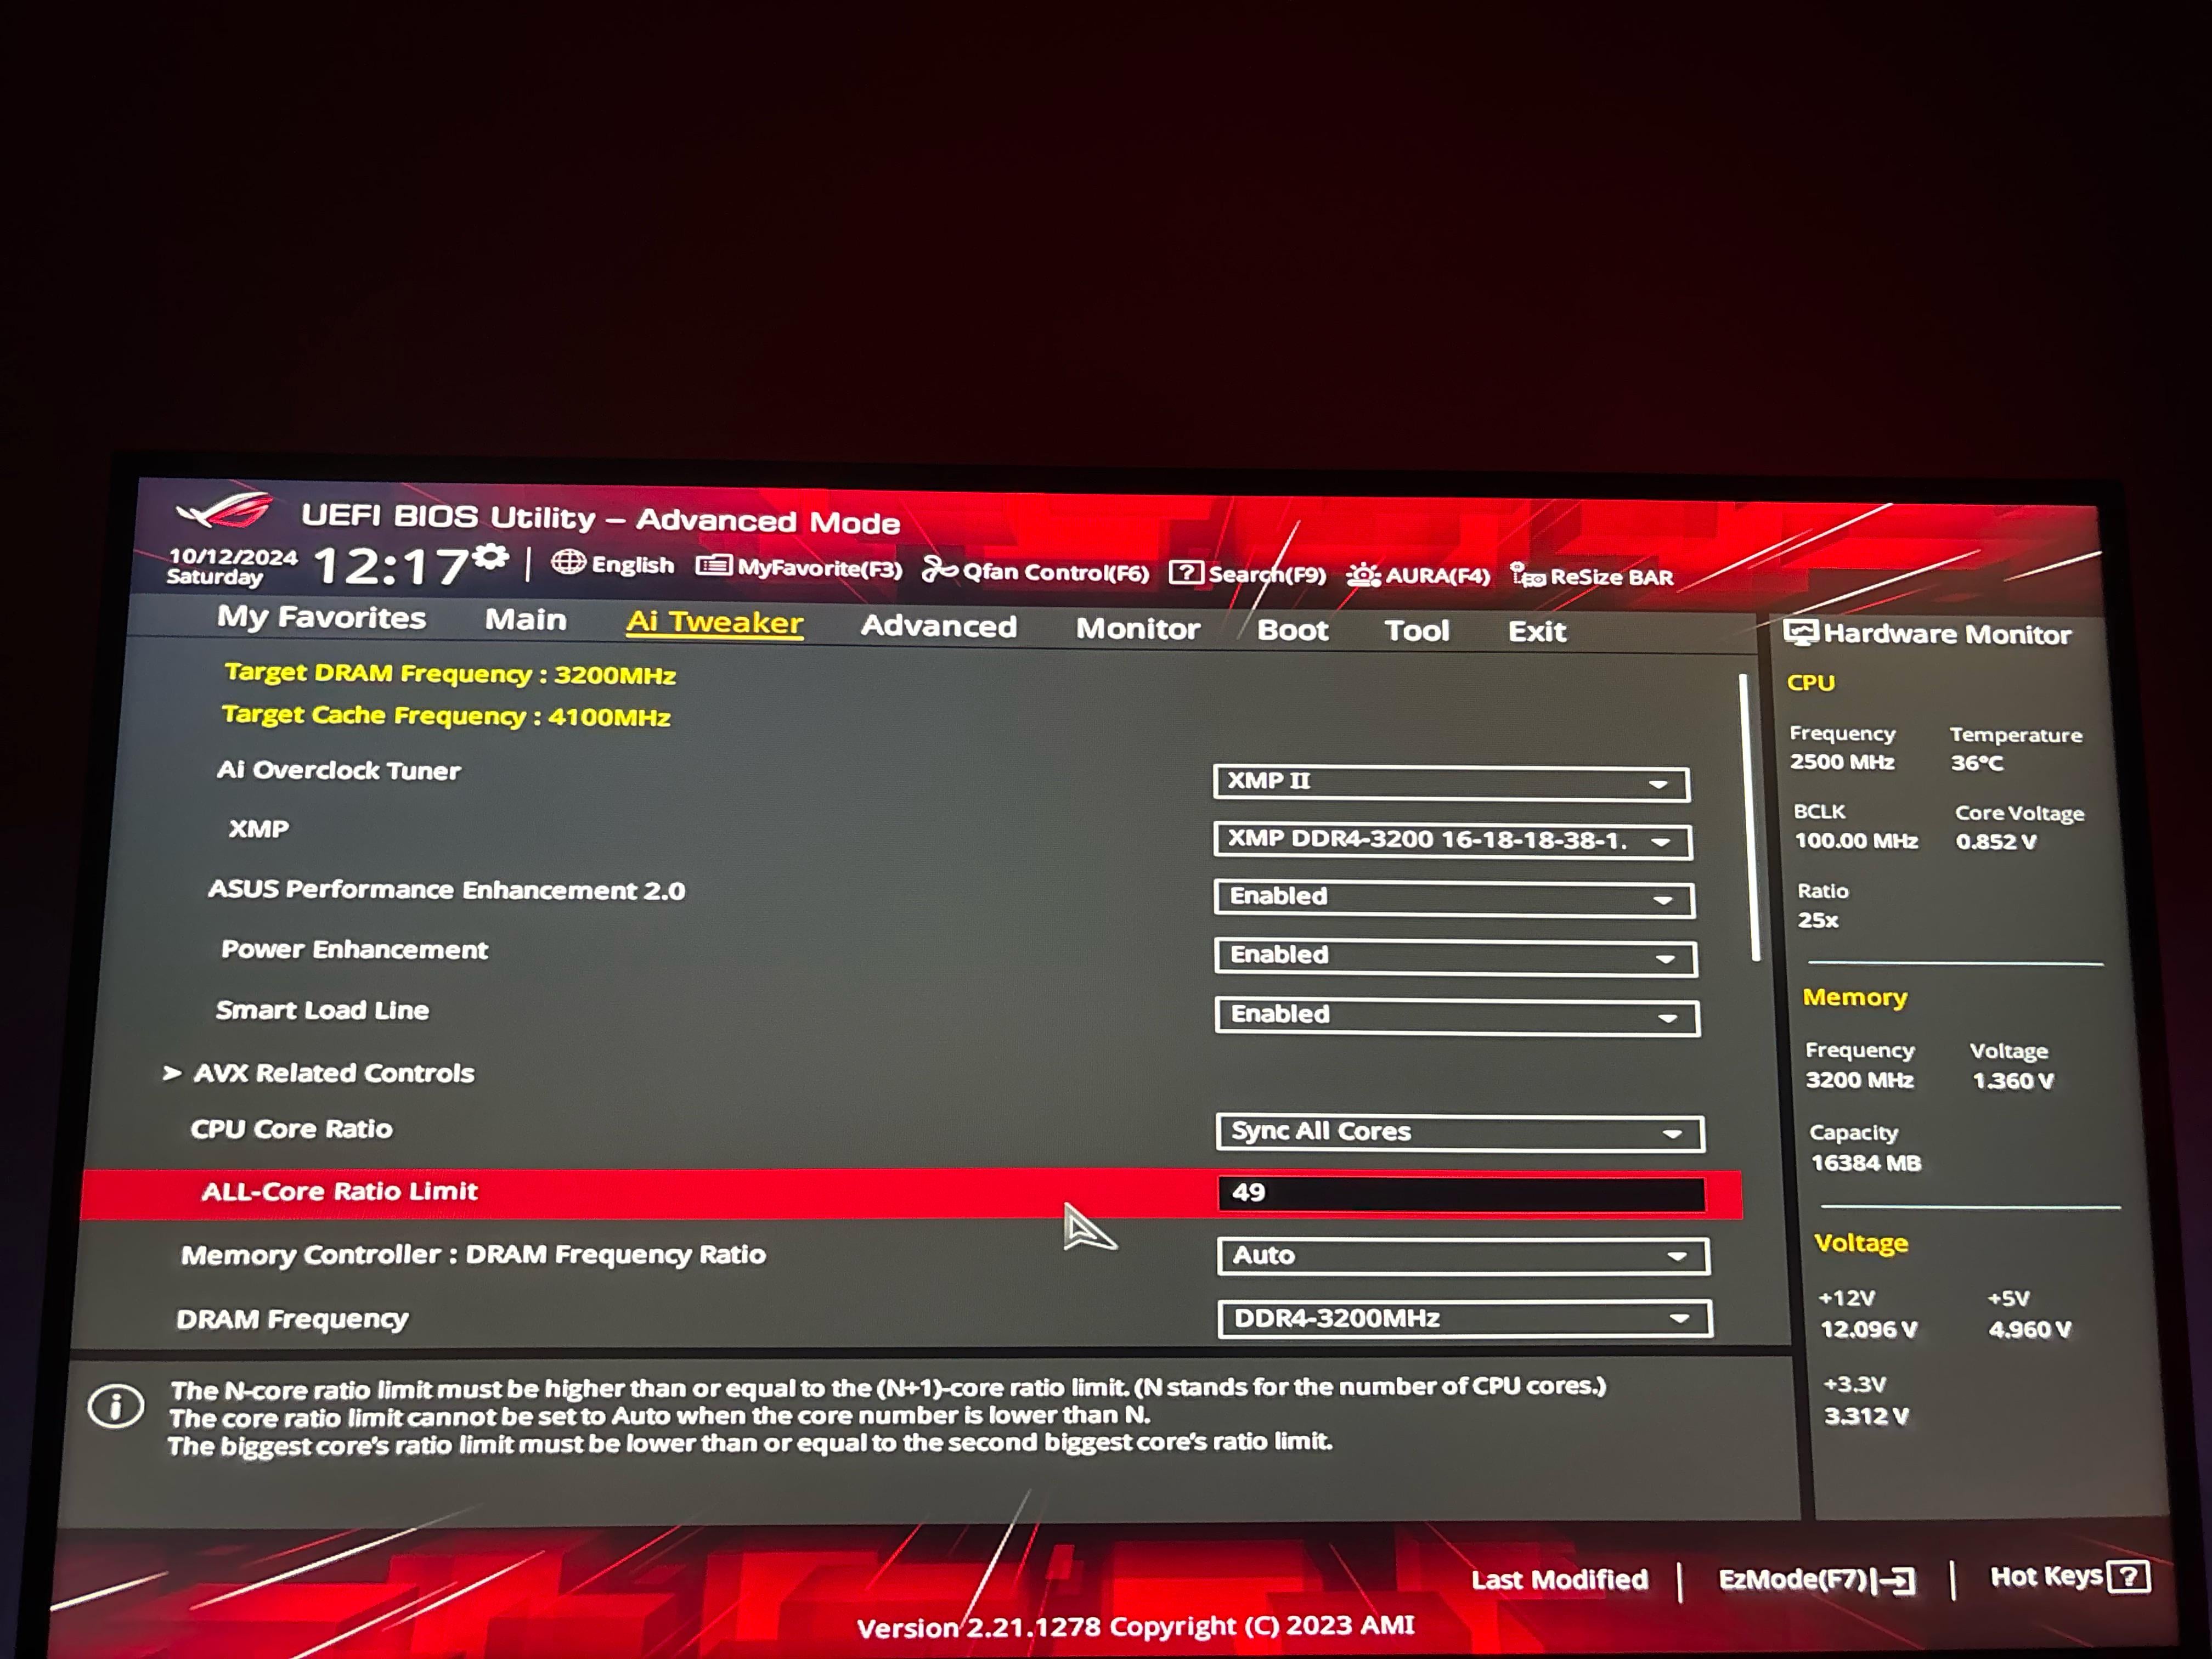The width and height of the screenshot is (2212, 1659).
Task: Select the Power Enhancement label
Action: tap(354, 949)
